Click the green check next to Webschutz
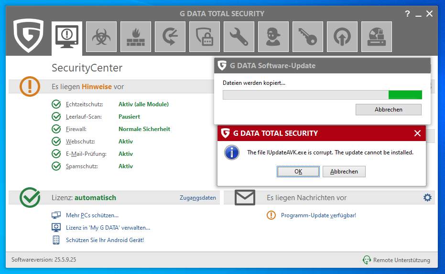 pos(56,141)
